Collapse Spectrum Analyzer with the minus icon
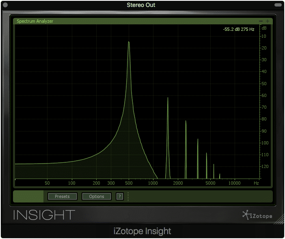The height and width of the screenshot is (239, 285). (x=261, y=21)
